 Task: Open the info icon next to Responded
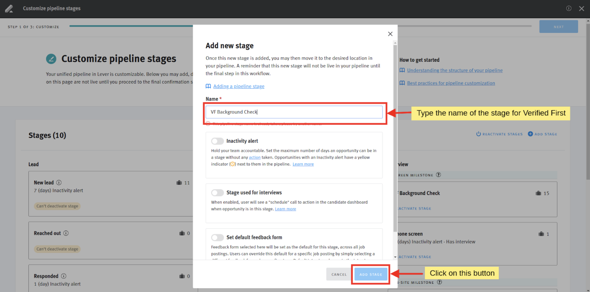[64, 276]
